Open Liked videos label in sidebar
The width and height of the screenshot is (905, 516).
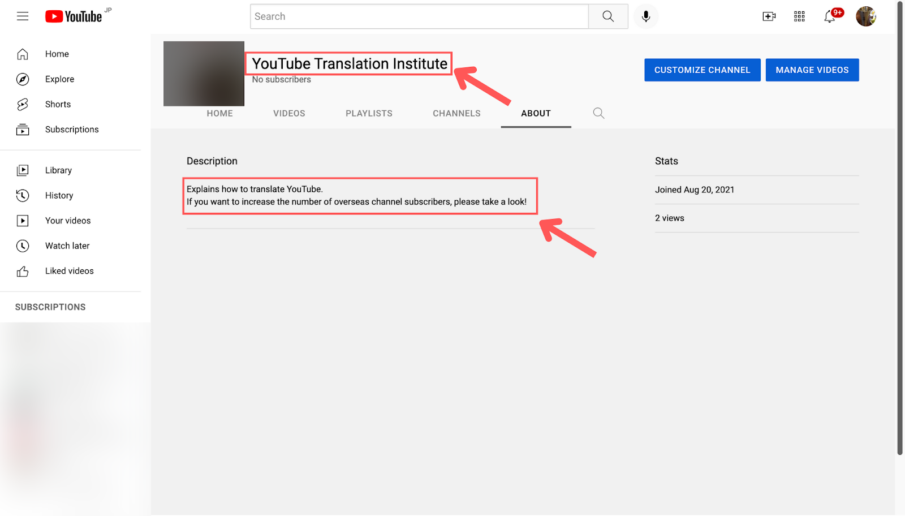coord(70,271)
